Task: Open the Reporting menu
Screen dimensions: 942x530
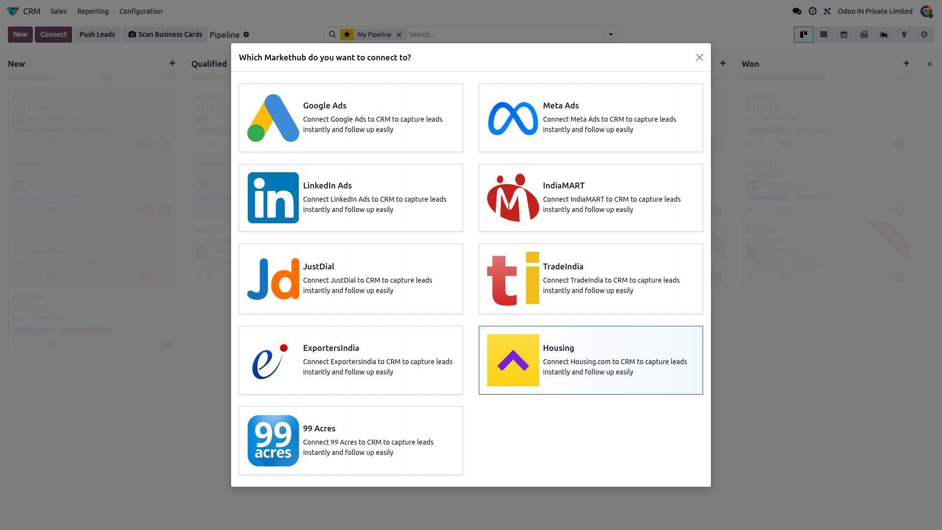Action: 93,11
